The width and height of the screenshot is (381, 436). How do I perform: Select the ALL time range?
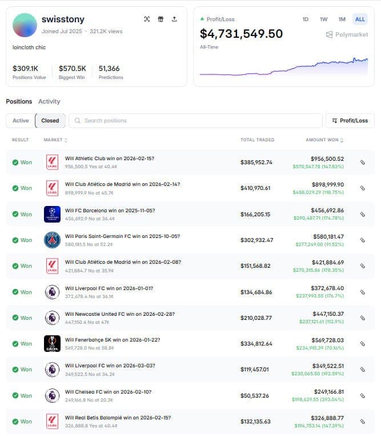[x=360, y=19]
